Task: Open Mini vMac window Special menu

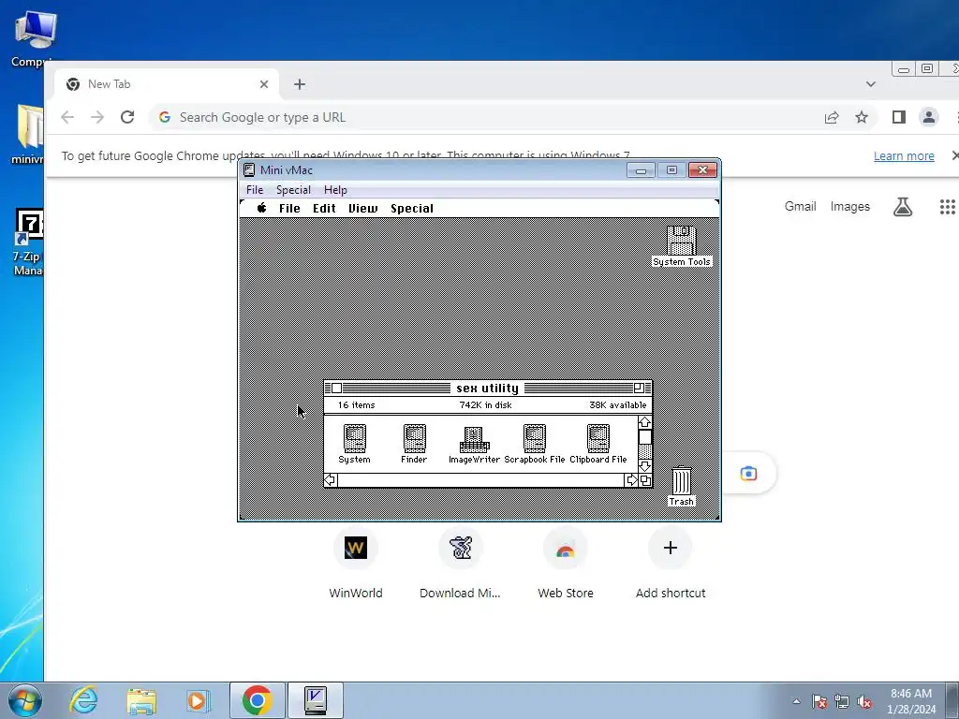Action: pos(293,189)
